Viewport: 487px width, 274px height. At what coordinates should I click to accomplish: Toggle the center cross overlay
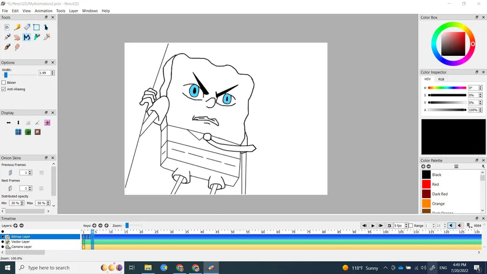[47, 123]
